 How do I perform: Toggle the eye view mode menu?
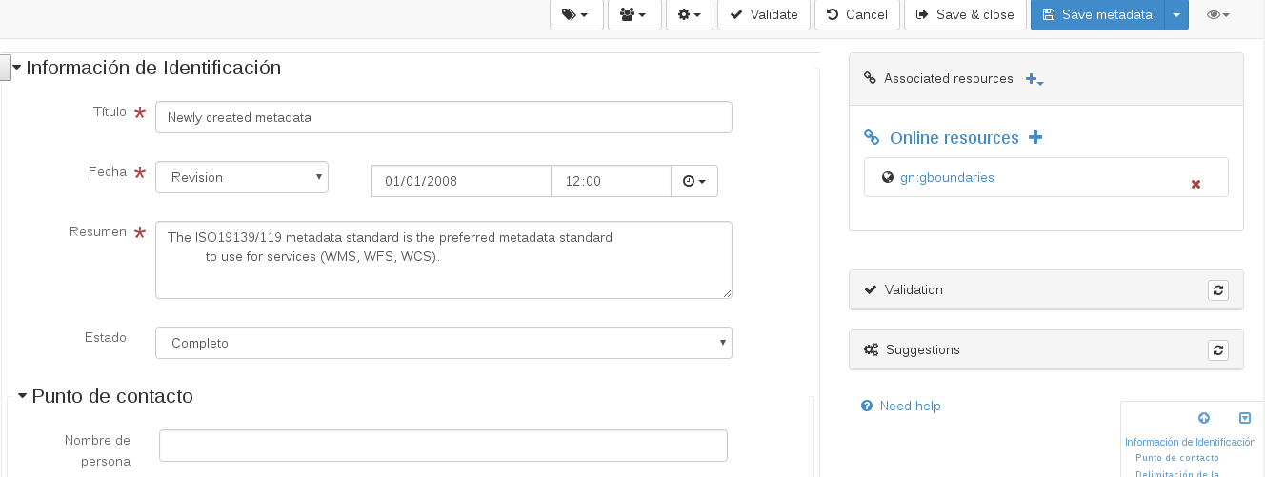coord(1217,15)
